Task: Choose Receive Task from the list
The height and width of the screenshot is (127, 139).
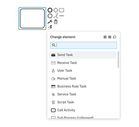Action: point(83,63)
